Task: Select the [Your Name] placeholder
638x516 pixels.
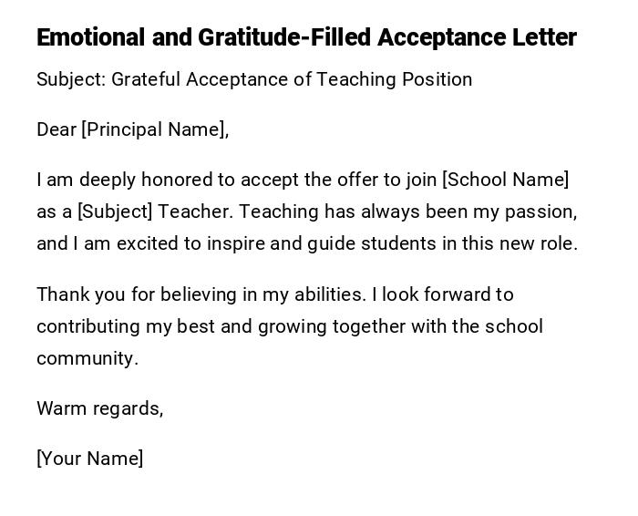Action: pyautogui.click(x=89, y=459)
